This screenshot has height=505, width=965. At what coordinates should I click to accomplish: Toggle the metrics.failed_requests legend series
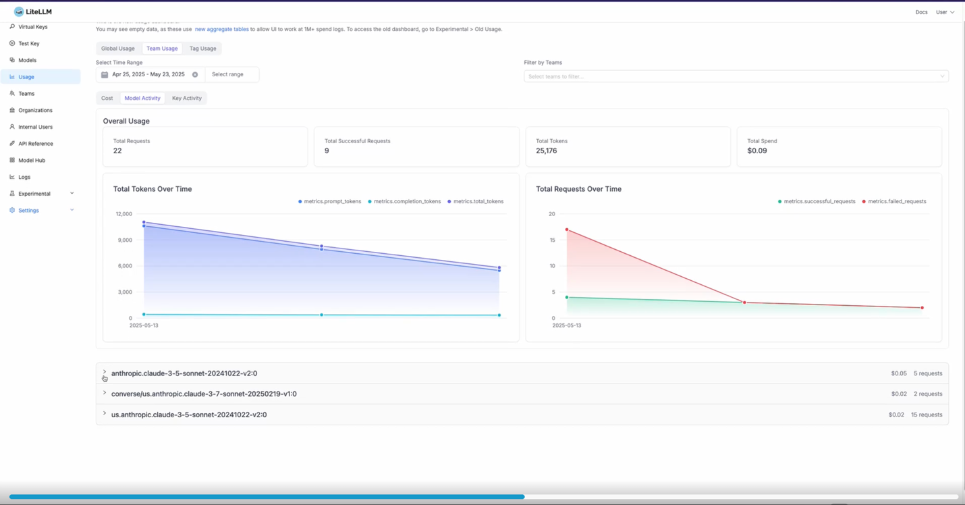pyautogui.click(x=894, y=201)
